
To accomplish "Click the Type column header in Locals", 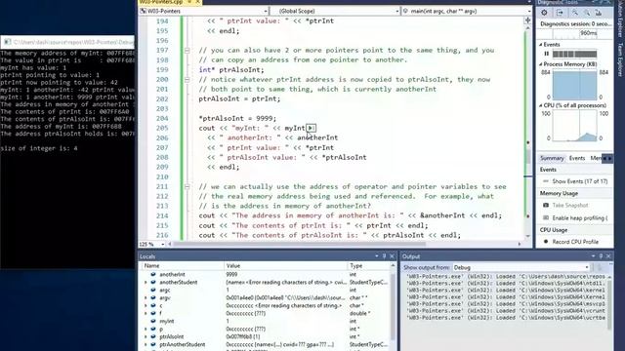I will [x=368, y=265].
